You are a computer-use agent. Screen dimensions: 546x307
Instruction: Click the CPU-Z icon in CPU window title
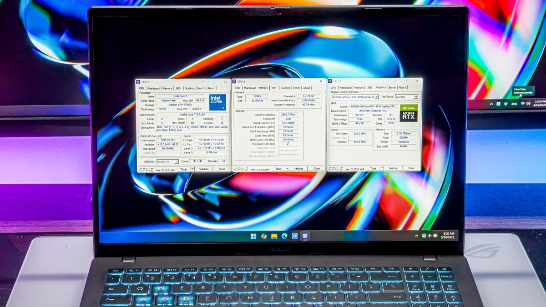(x=138, y=81)
